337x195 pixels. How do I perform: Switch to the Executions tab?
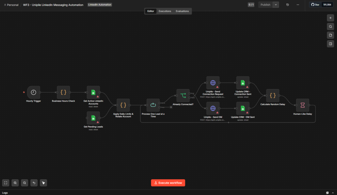coord(165,11)
